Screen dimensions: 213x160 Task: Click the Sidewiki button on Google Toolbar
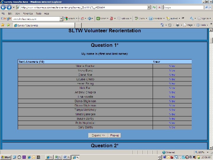pyautogui.click(x=123, y=18)
